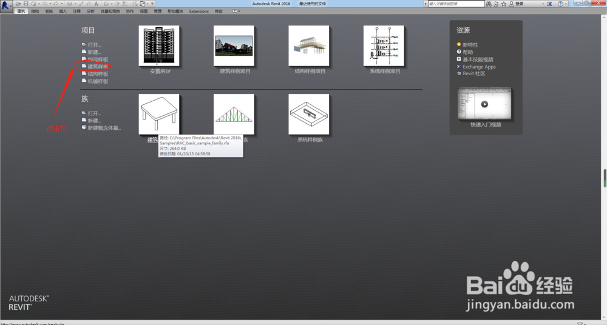Switch to the 附加模块 ribbon tab

point(175,12)
